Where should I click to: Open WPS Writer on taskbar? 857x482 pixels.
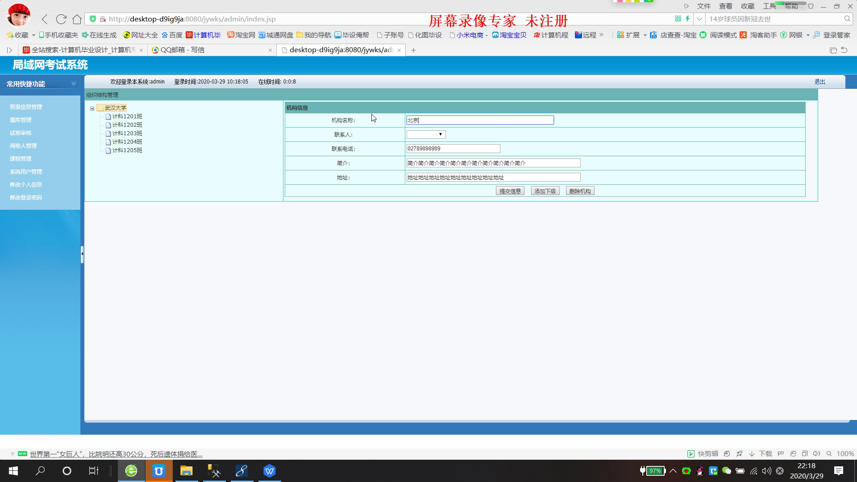270,471
